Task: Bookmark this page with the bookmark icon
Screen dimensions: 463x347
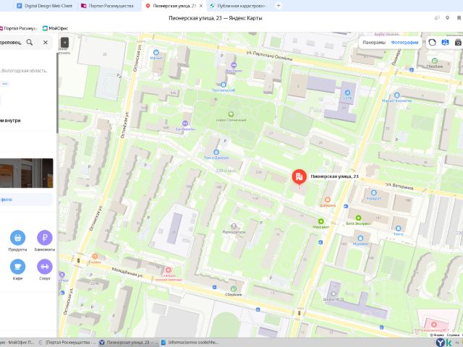Action: click(459, 18)
